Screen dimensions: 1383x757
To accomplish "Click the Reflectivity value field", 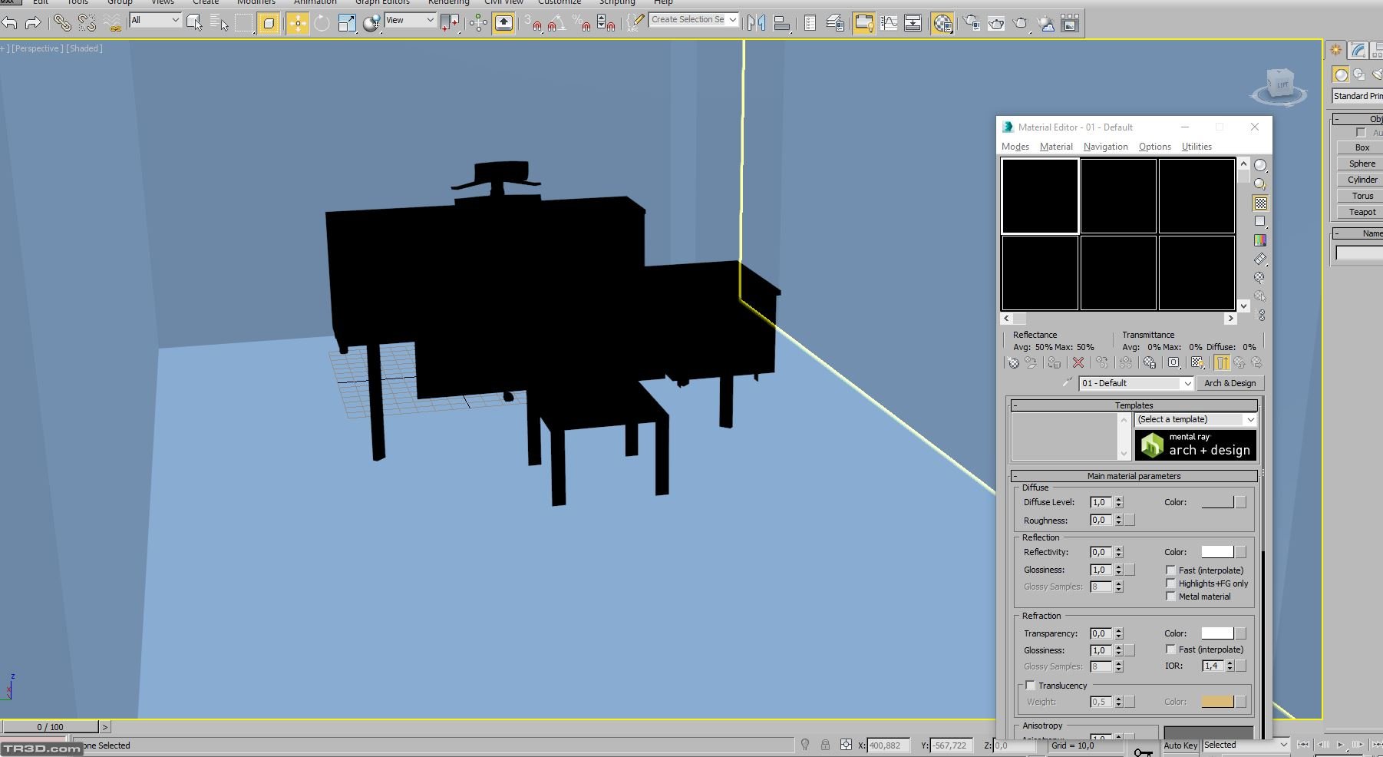I will (1101, 552).
